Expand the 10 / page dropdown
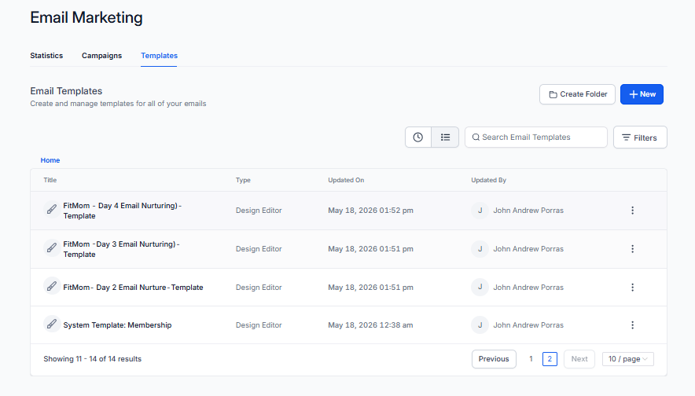 pos(627,359)
